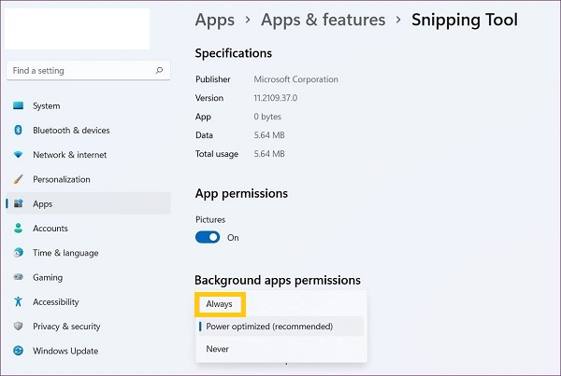Click the System monitor icon
561x376 pixels.
(19, 105)
